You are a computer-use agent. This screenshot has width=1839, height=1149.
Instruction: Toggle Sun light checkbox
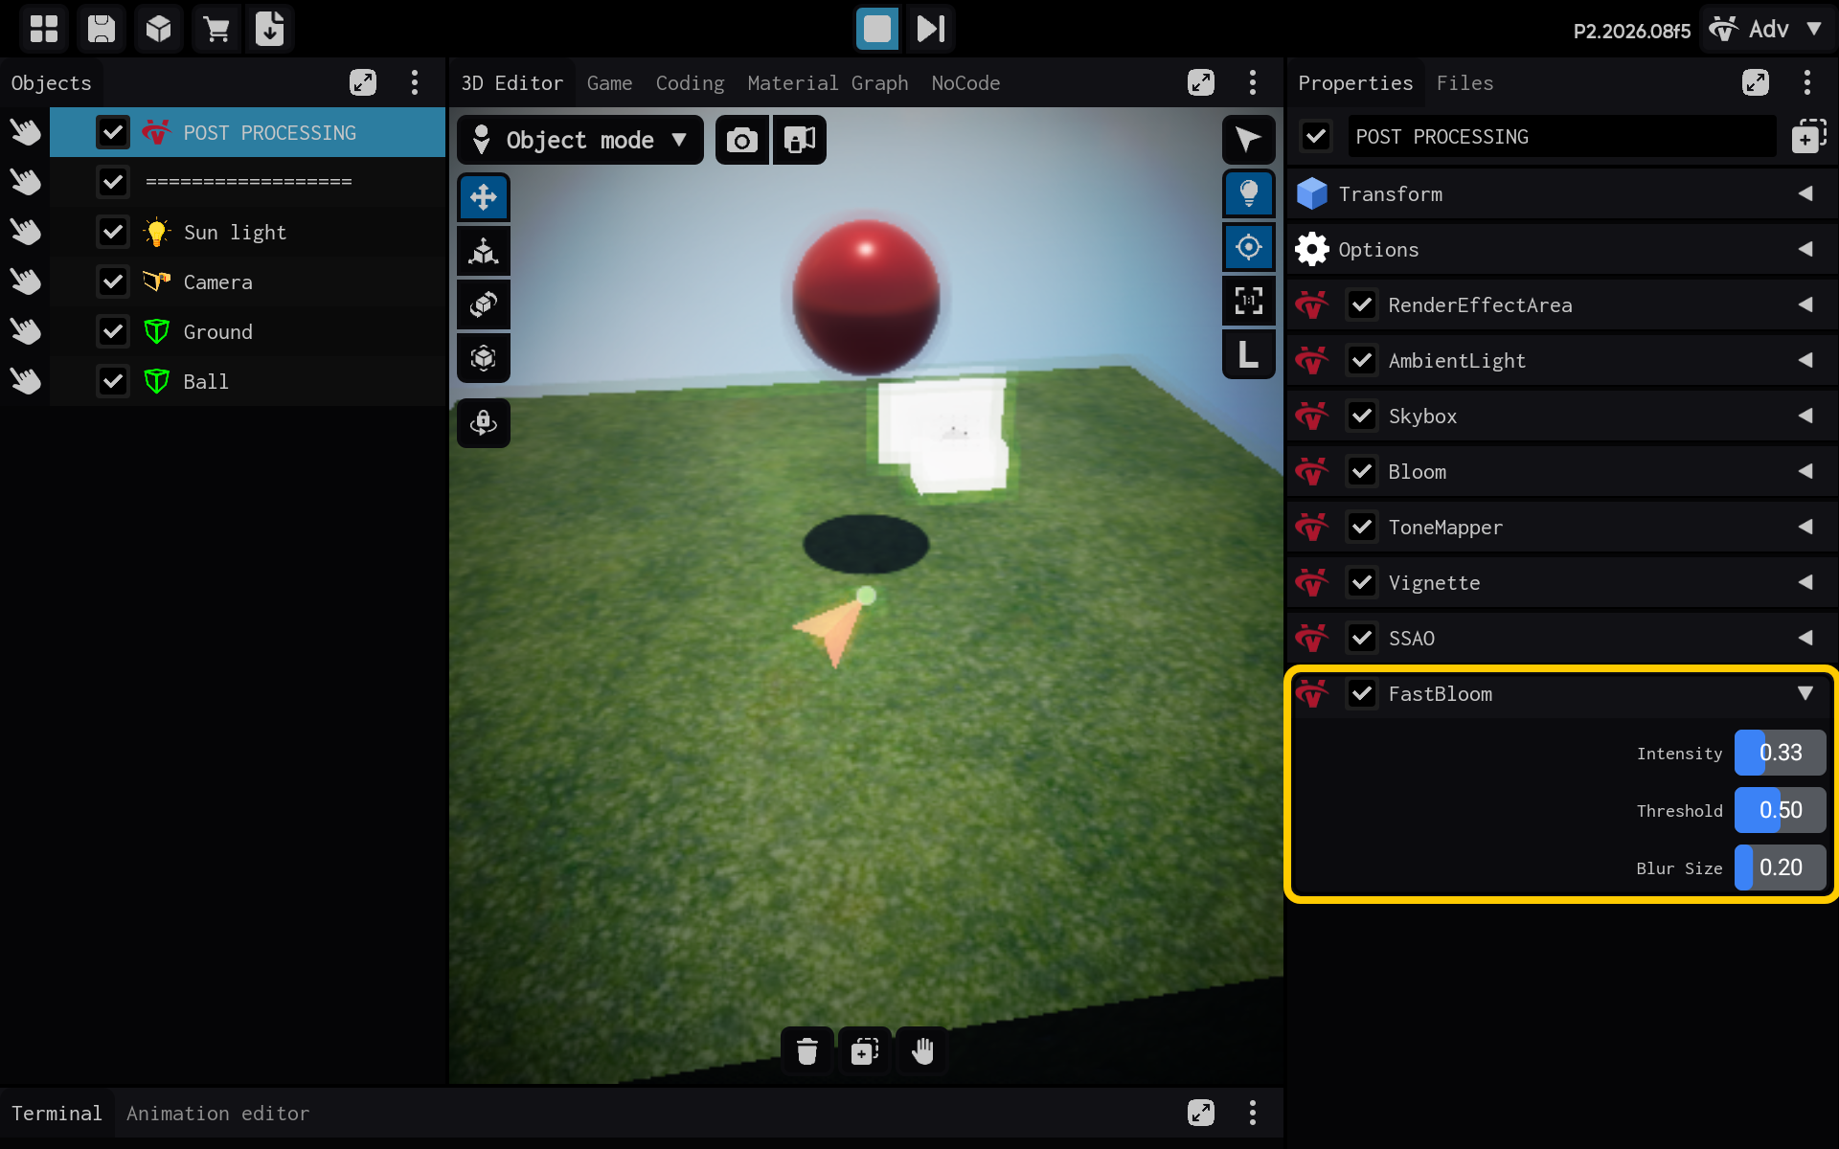pyautogui.click(x=113, y=232)
